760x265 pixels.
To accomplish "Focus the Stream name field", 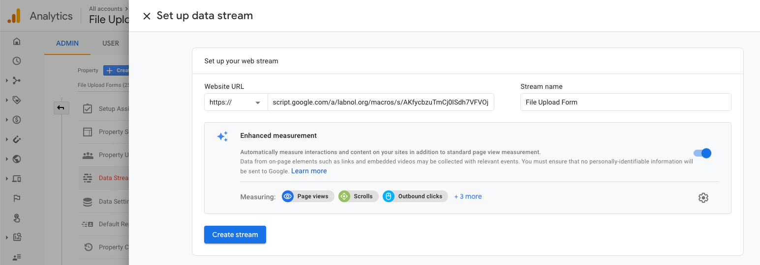I will [x=626, y=102].
